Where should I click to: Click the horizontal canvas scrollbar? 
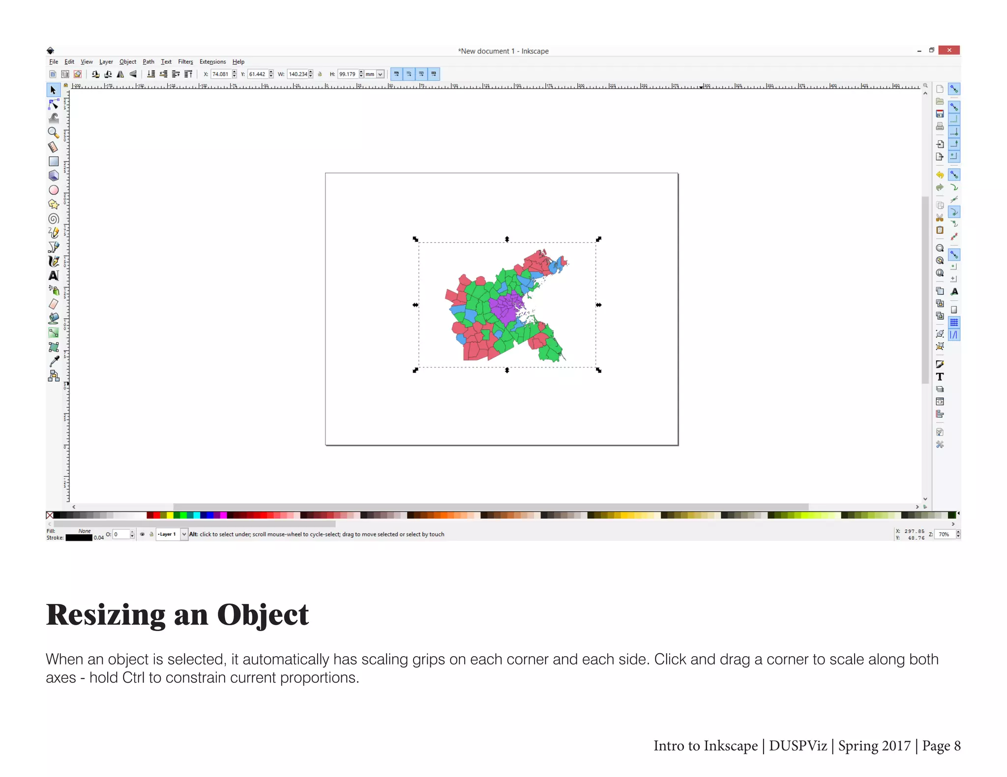pyautogui.click(x=491, y=506)
